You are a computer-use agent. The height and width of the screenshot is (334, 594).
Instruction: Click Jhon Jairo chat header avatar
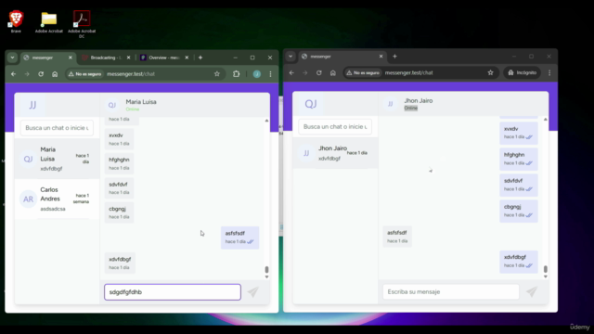390,104
